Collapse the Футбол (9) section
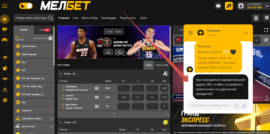This screenshot has height=134, width=270. point(61,74)
